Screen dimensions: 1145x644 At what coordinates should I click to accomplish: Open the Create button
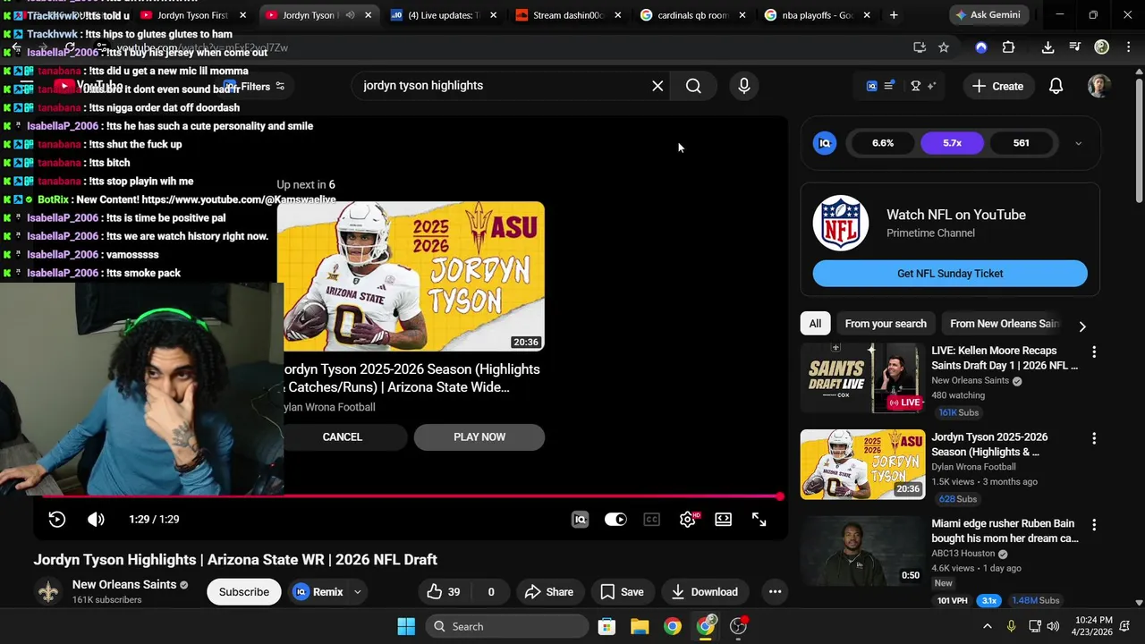pos(997,86)
